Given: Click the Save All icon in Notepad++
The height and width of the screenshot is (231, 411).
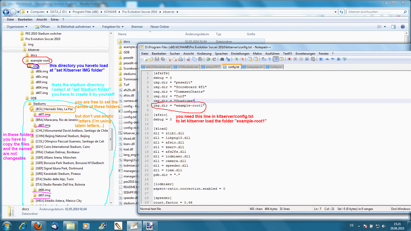Looking at the screenshot, I should click(x=163, y=59).
